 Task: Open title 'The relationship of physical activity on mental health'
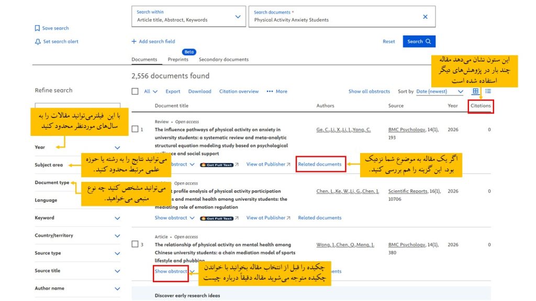coord(225,252)
